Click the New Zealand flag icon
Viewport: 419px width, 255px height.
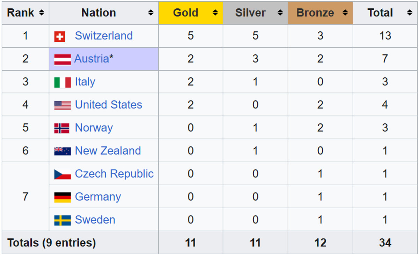[x=63, y=151]
